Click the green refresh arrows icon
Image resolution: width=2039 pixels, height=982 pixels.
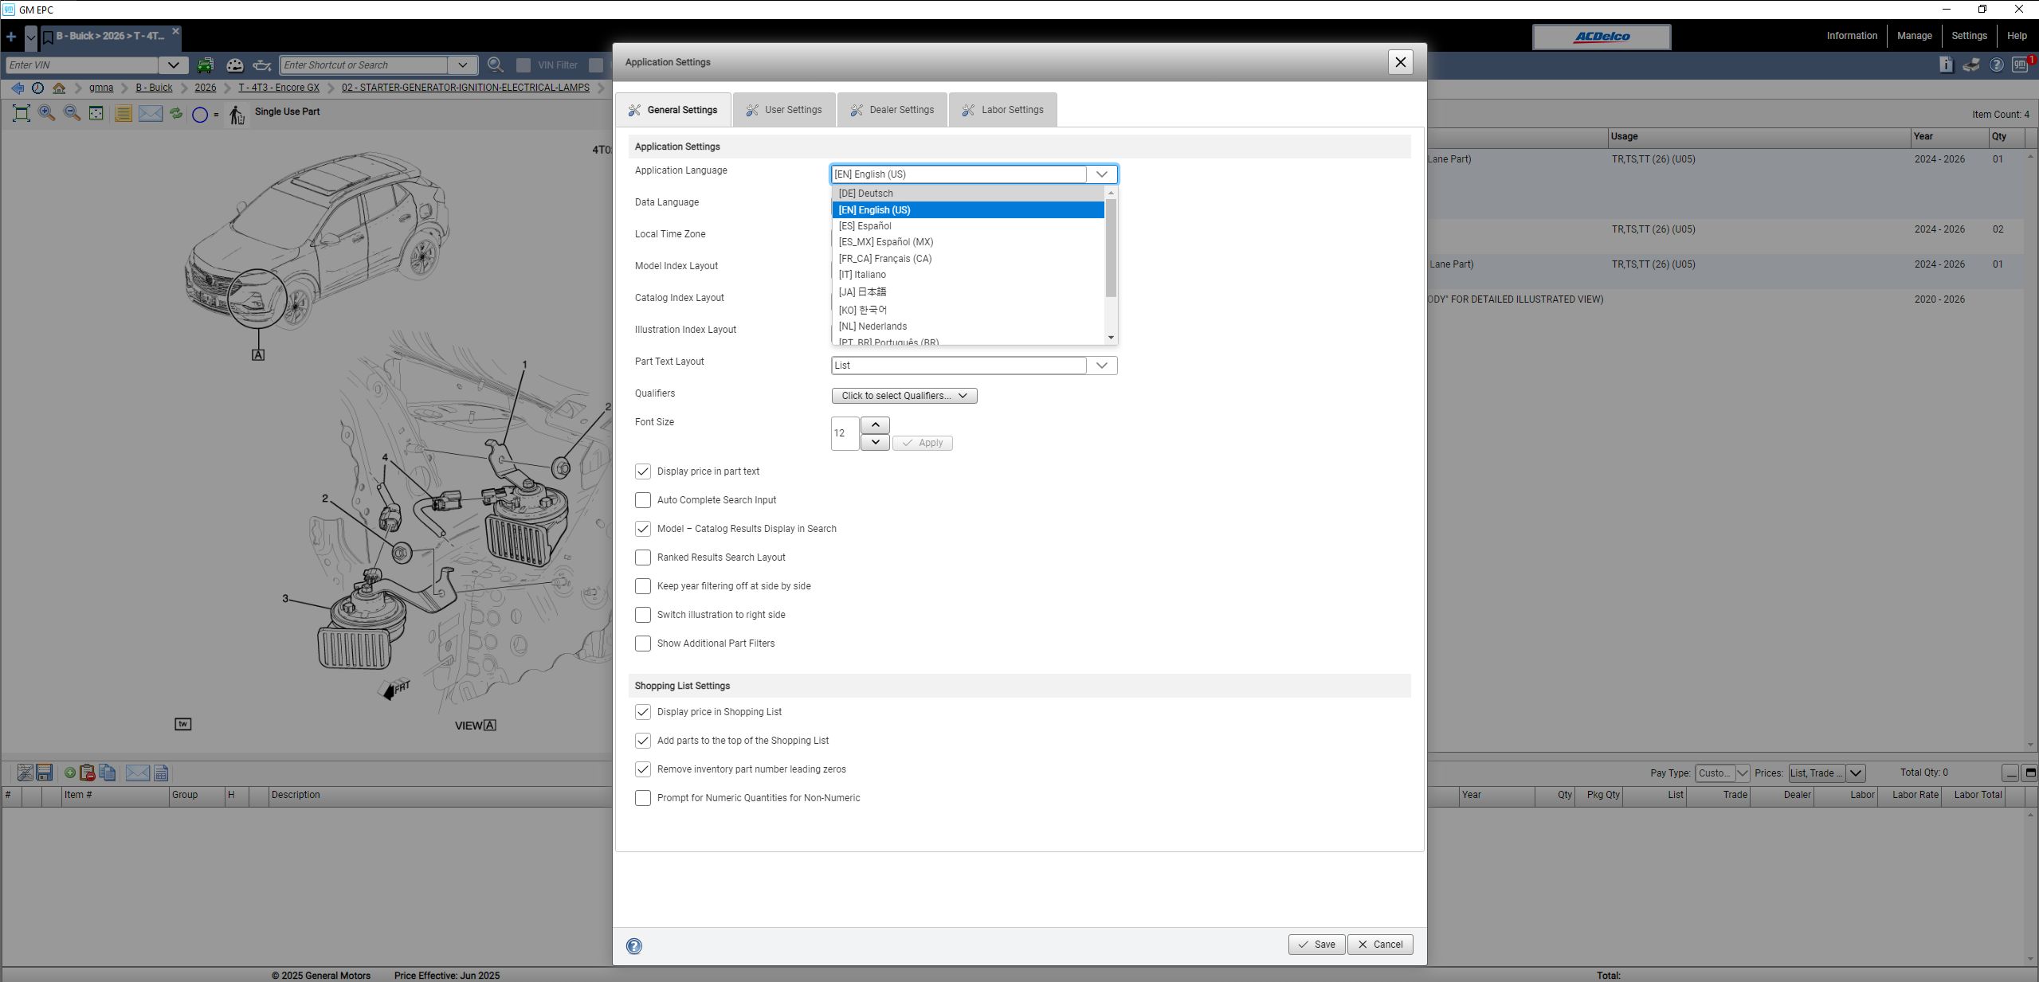[176, 113]
